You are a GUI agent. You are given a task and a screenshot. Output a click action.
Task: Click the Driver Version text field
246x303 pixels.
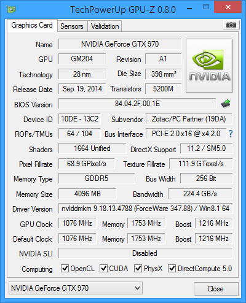click(146, 209)
